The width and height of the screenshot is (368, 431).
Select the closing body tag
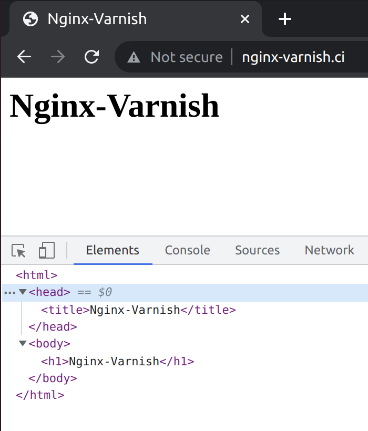[53, 378]
